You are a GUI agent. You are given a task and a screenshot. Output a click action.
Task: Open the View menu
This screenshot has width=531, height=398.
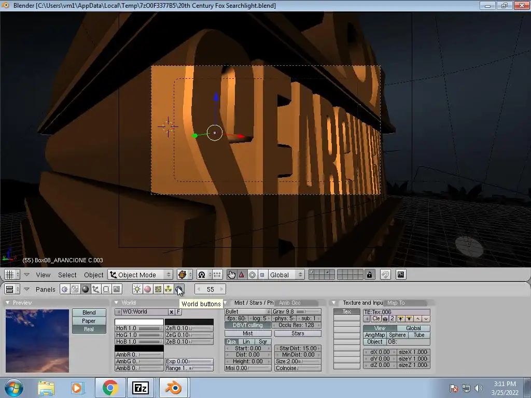(x=43, y=275)
